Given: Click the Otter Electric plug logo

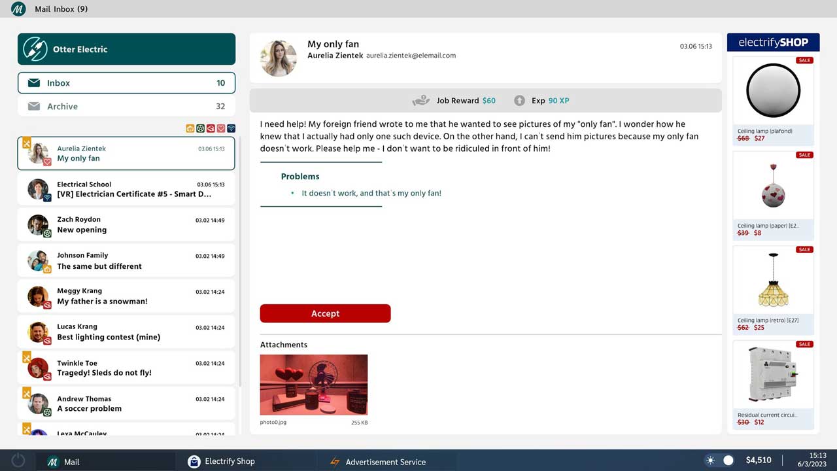Looking at the screenshot, I should coord(35,49).
